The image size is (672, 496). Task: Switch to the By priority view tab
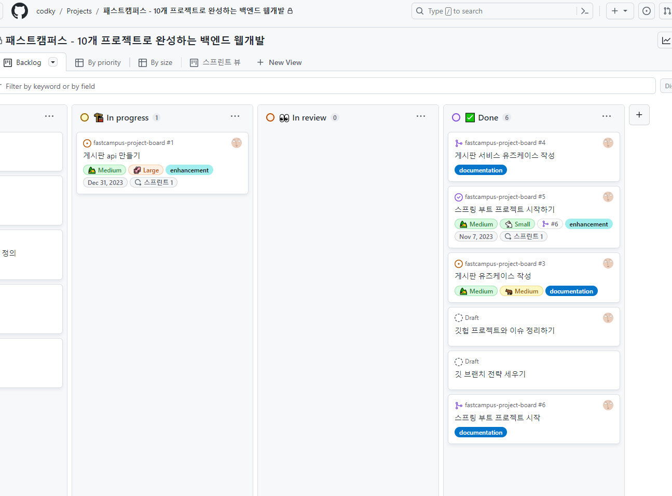tap(98, 62)
